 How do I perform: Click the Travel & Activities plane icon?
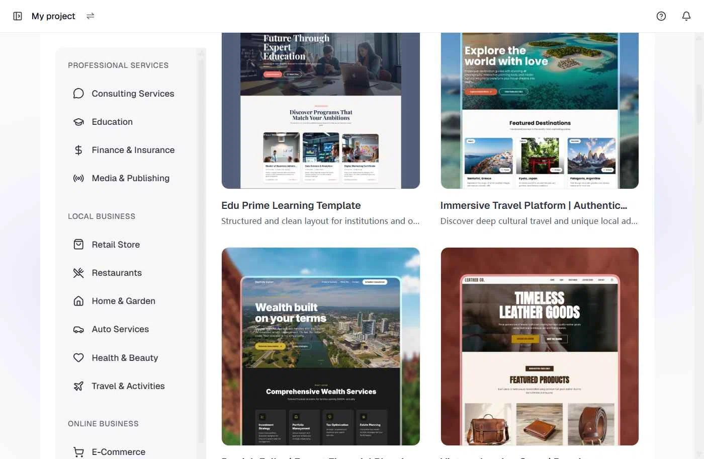(78, 386)
